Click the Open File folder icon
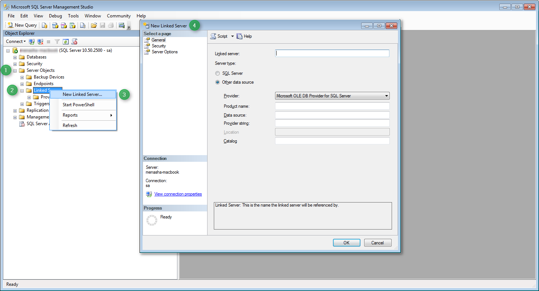Viewport: 539px width, 291px height. (94, 25)
